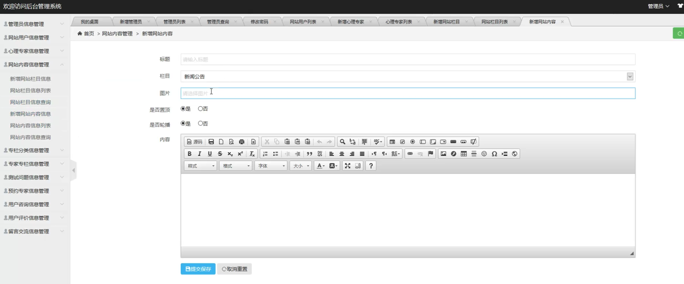Apply superscript formatting
Image resolution: width=684 pixels, height=284 pixels.
point(240,154)
